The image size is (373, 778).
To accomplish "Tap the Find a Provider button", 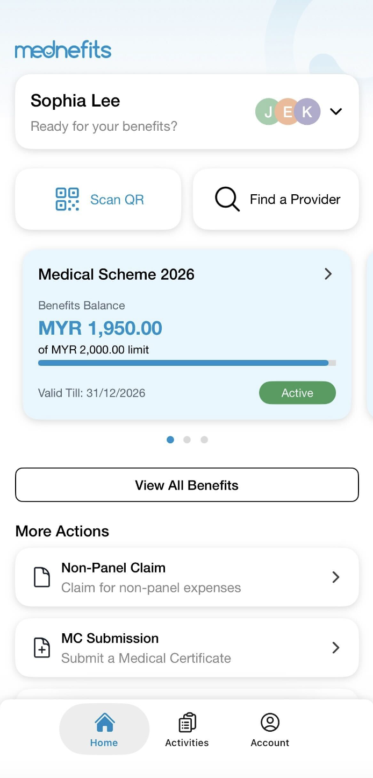I will (x=276, y=199).
